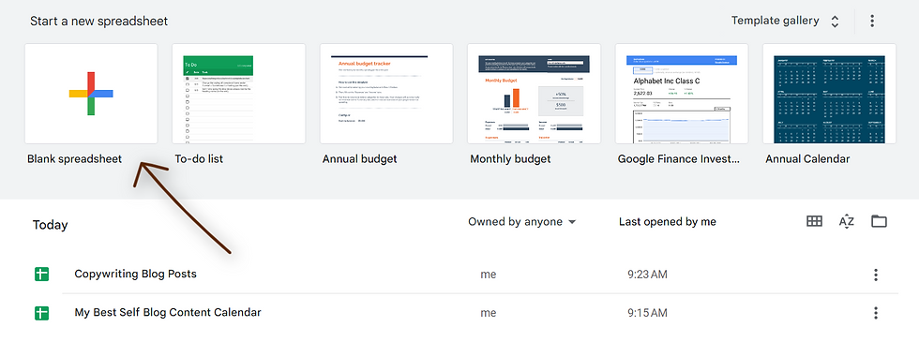Click the Monthly budget label
The width and height of the screenshot is (919, 342).
coord(510,159)
